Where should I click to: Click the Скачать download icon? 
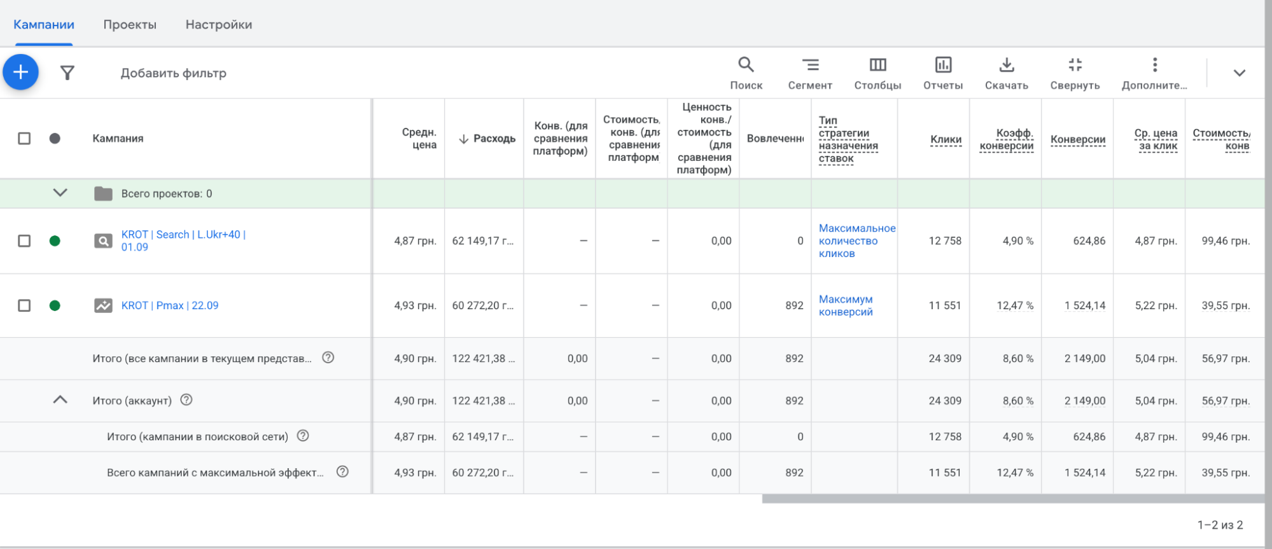(1006, 73)
